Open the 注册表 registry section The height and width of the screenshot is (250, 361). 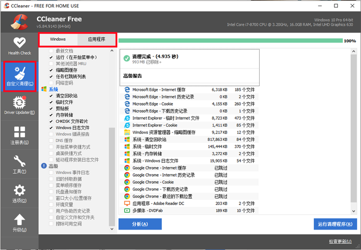point(20,135)
